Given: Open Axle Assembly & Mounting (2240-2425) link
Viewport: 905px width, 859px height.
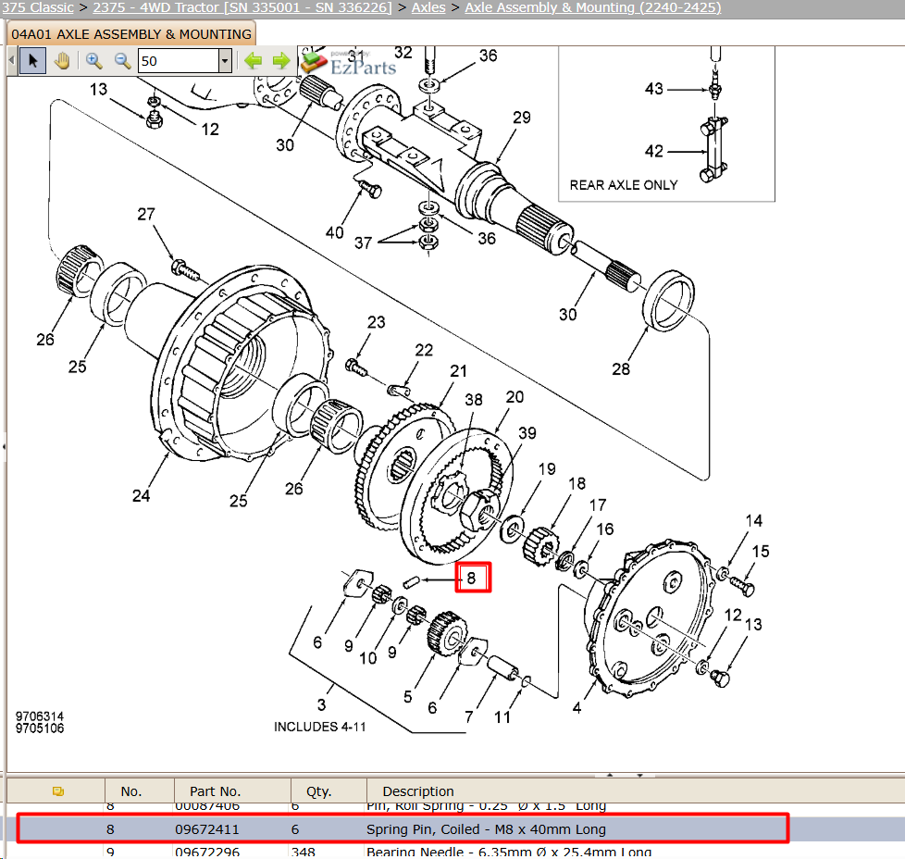Looking at the screenshot, I should click(x=593, y=7).
